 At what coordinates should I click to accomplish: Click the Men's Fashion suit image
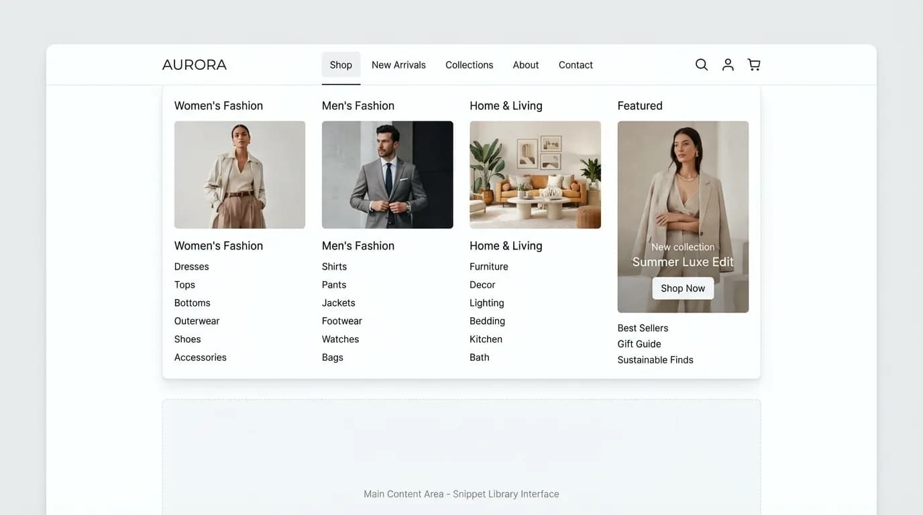[388, 175]
